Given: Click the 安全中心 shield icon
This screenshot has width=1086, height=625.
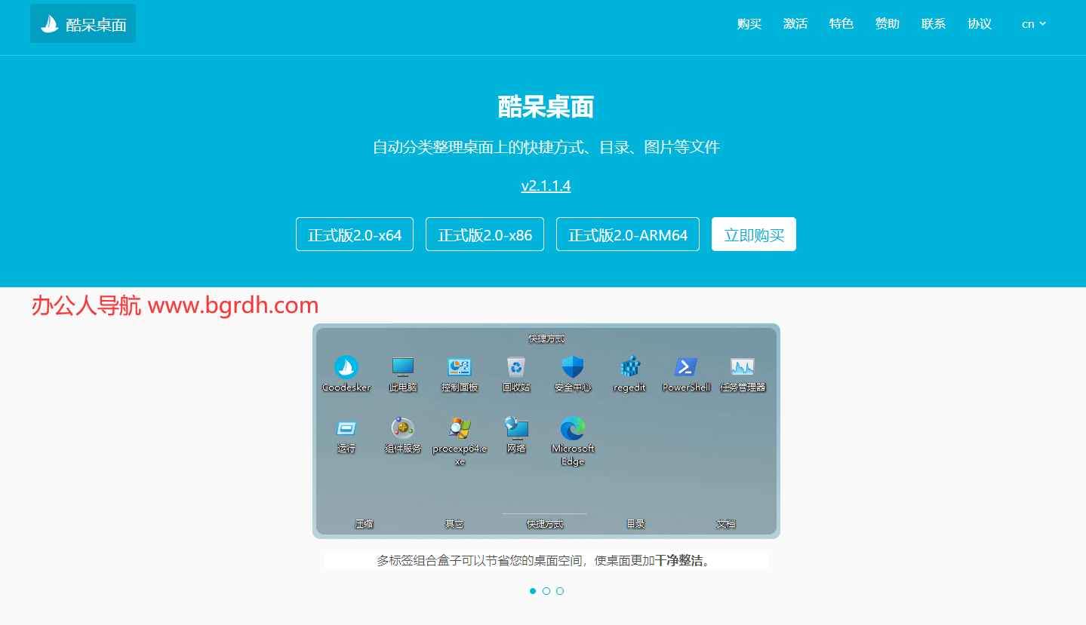Looking at the screenshot, I should (573, 367).
